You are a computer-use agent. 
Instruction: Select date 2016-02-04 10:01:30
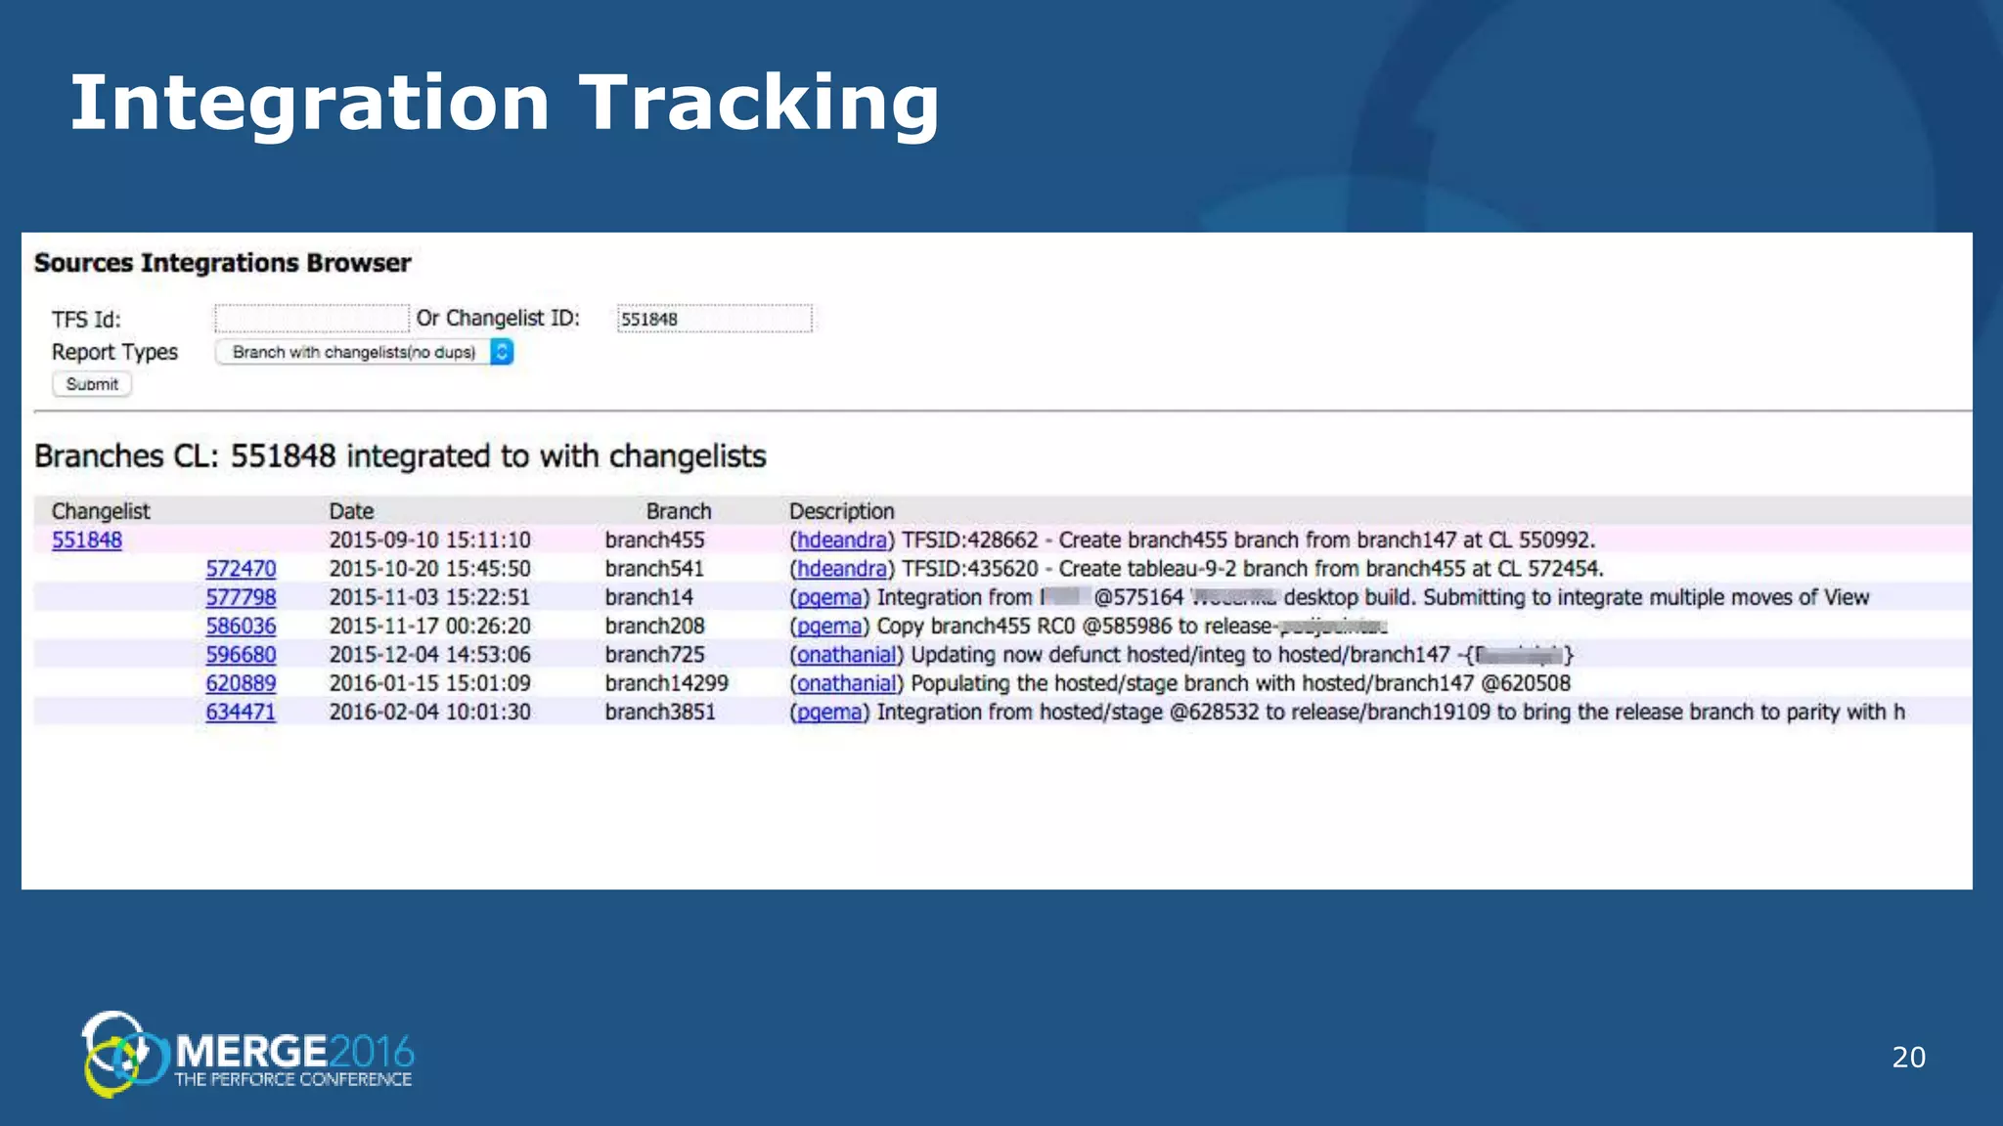tap(430, 712)
